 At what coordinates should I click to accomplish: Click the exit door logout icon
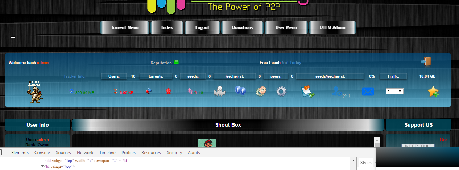click(426, 61)
